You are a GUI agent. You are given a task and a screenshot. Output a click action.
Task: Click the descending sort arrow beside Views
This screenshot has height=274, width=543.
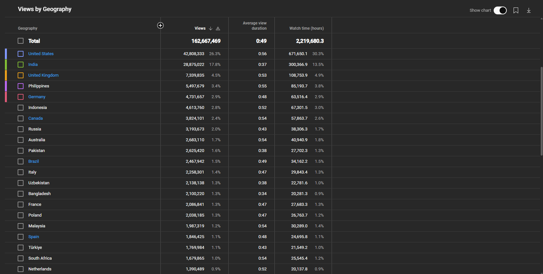pos(211,29)
